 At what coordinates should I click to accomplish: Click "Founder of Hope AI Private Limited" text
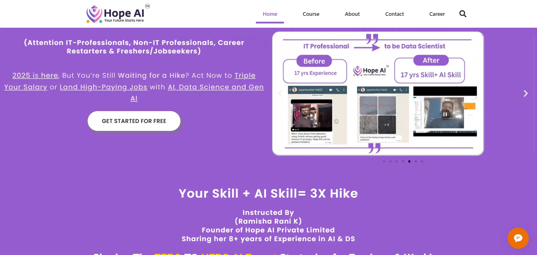pos(268,230)
